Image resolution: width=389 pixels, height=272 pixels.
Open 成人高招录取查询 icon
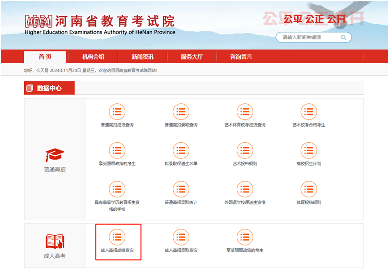(181, 237)
